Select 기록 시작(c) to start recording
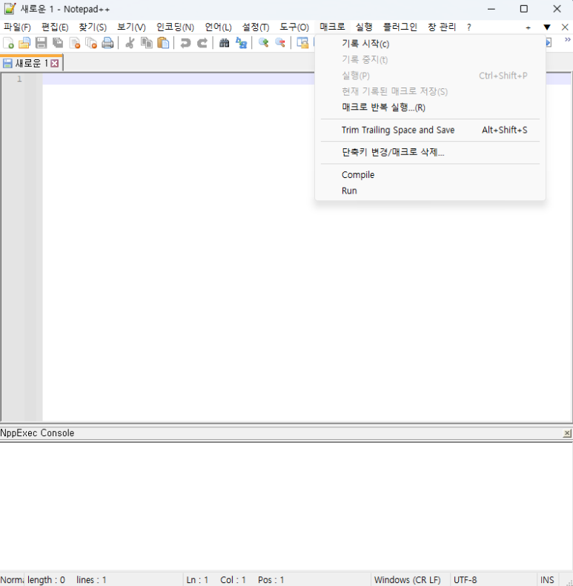This screenshot has height=586, width=573. (431, 44)
